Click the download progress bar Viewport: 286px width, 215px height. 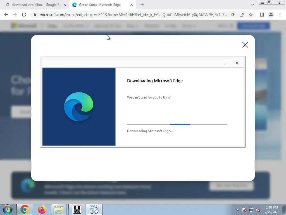coord(177,124)
